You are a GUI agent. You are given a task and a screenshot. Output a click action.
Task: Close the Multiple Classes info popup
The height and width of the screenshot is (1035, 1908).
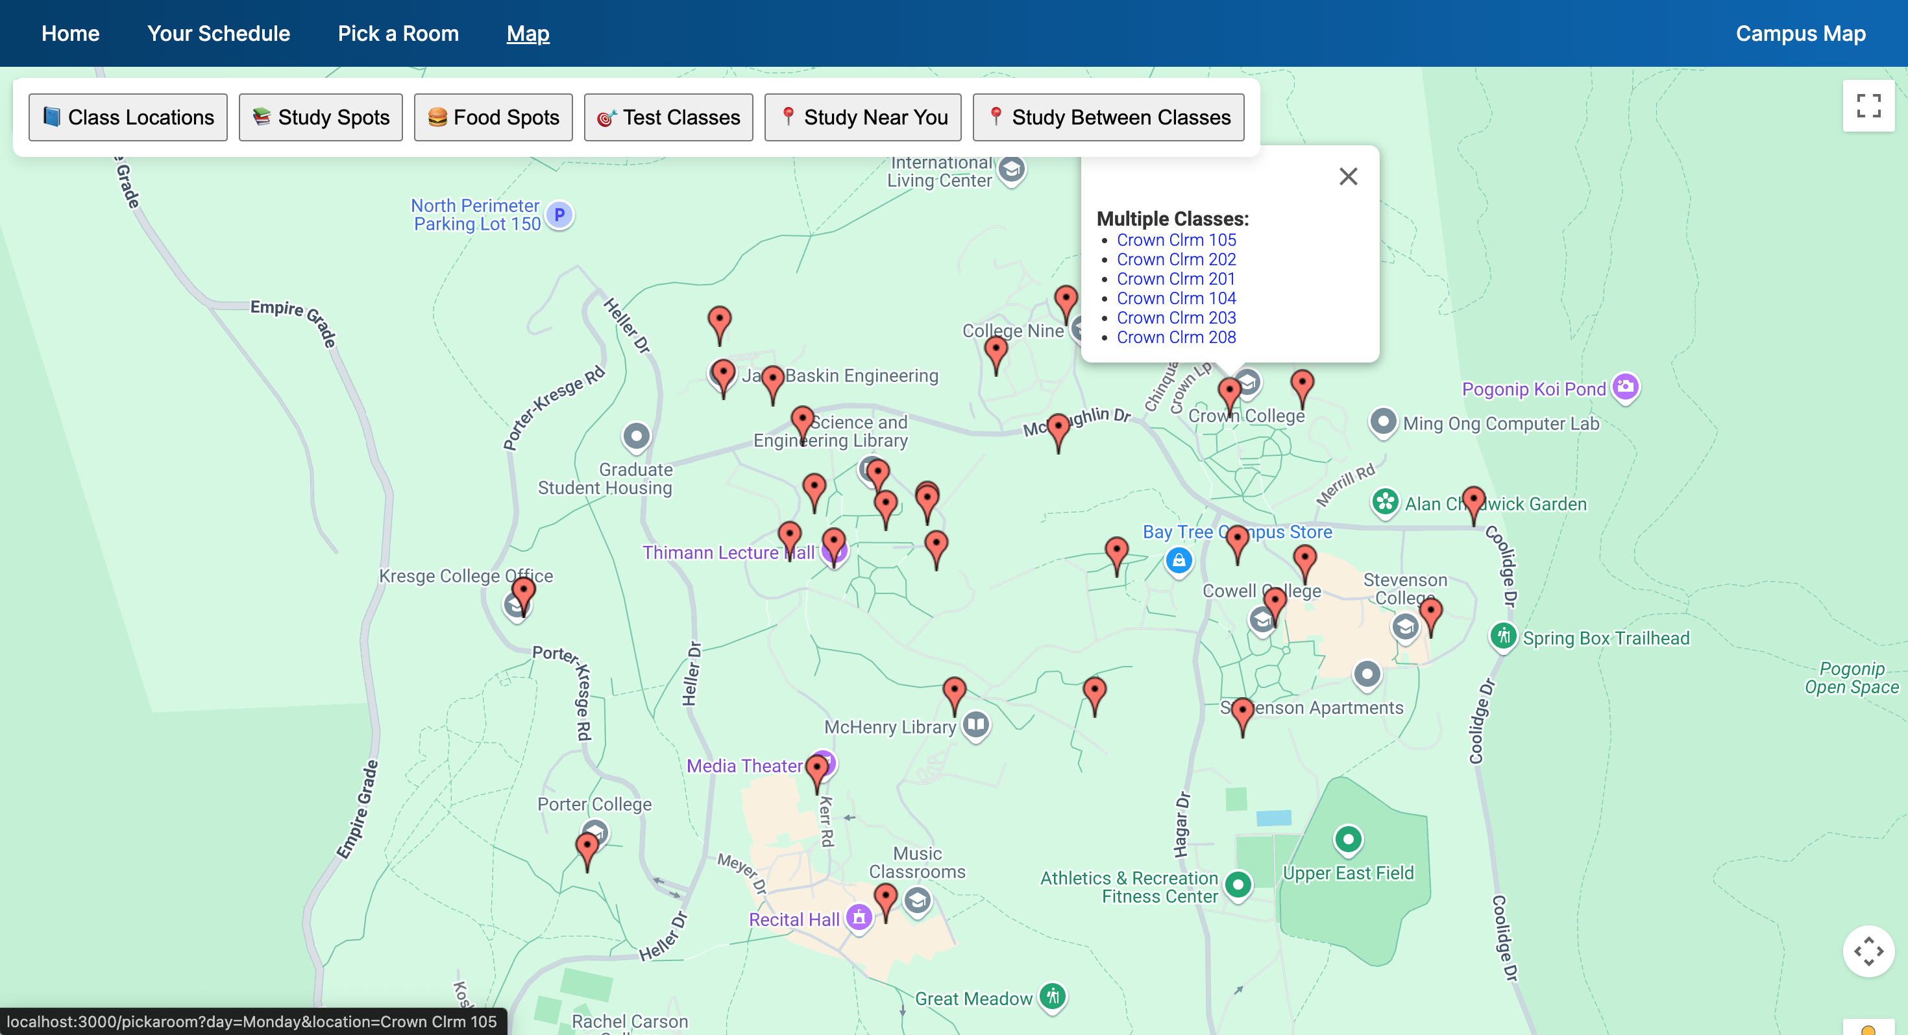point(1347,176)
